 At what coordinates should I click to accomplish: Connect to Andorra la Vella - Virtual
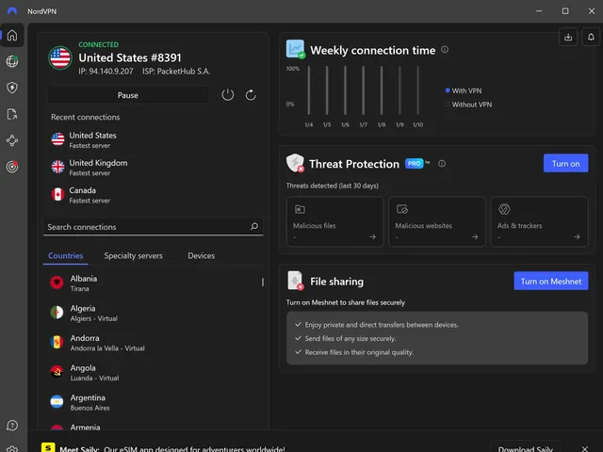click(153, 343)
